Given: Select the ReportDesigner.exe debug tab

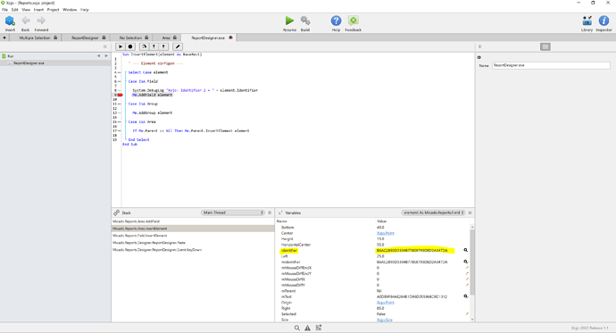Looking at the screenshot, I should [x=208, y=37].
